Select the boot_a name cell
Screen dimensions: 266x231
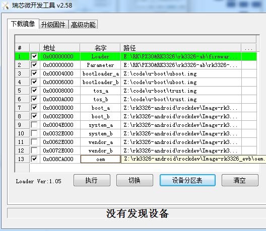[100, 108]
